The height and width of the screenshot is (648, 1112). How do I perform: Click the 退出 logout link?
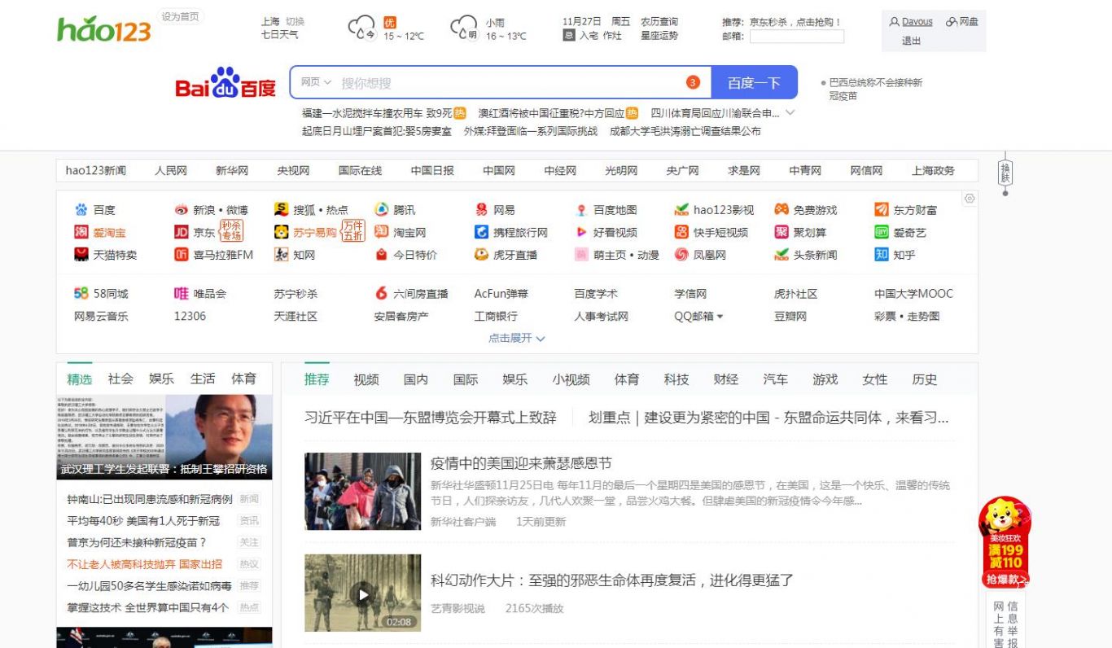click(x=912, y=41)
